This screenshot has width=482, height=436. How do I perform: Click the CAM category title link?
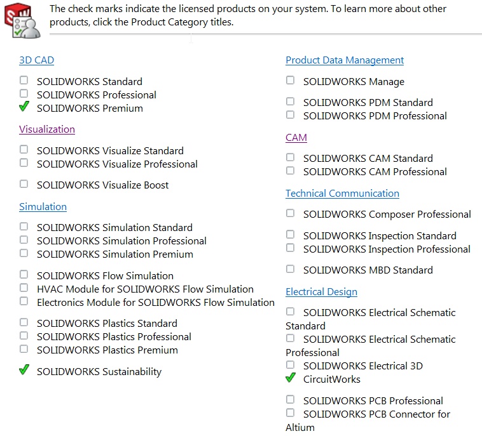point(296,138)
